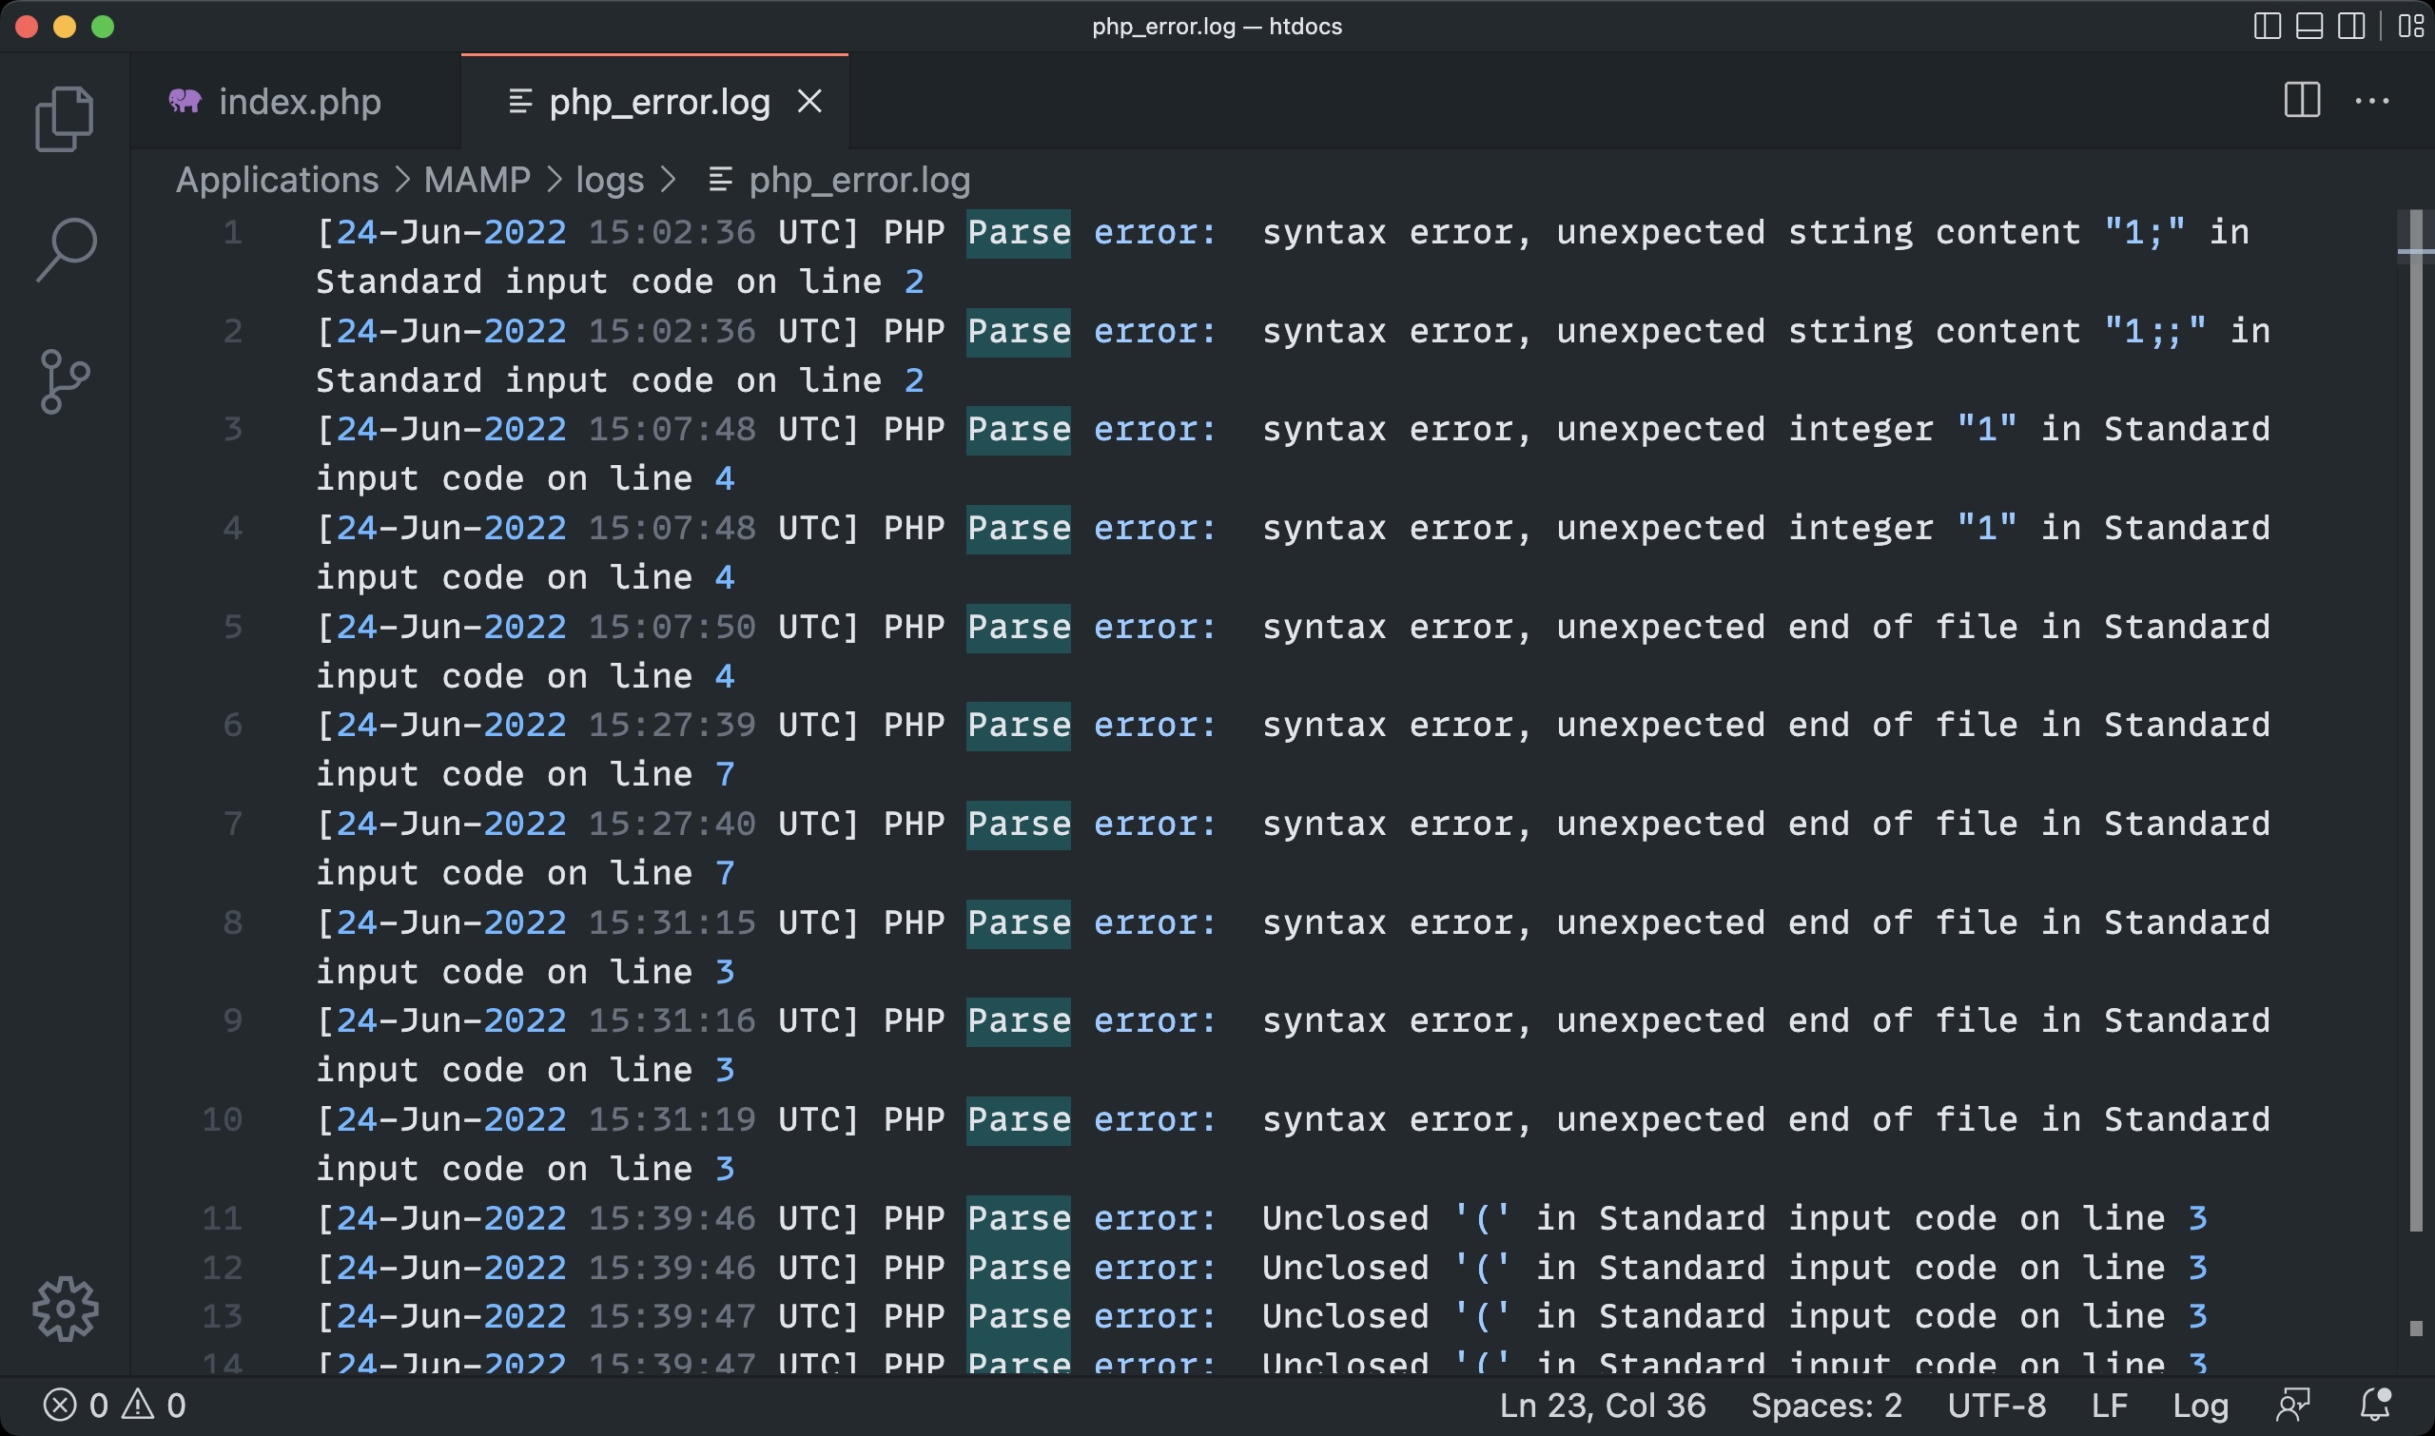Expand the Applications breadcrumb segment
The image size is (2435, 1436).
tap(277, 180)
